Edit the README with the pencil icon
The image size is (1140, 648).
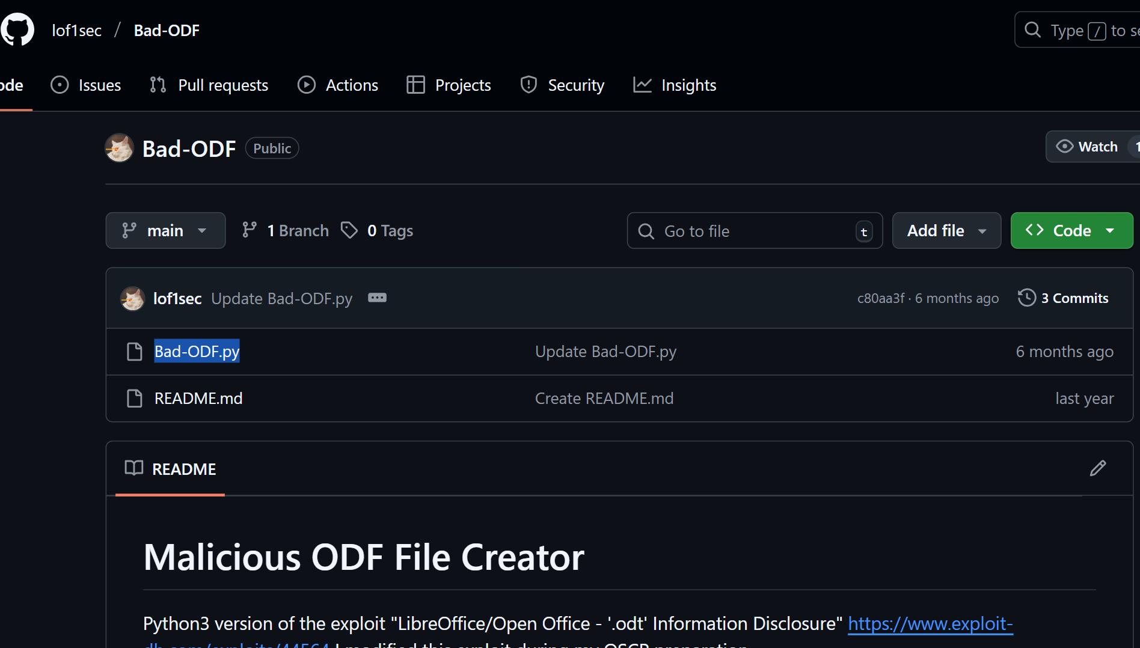tap(1098, 468)
